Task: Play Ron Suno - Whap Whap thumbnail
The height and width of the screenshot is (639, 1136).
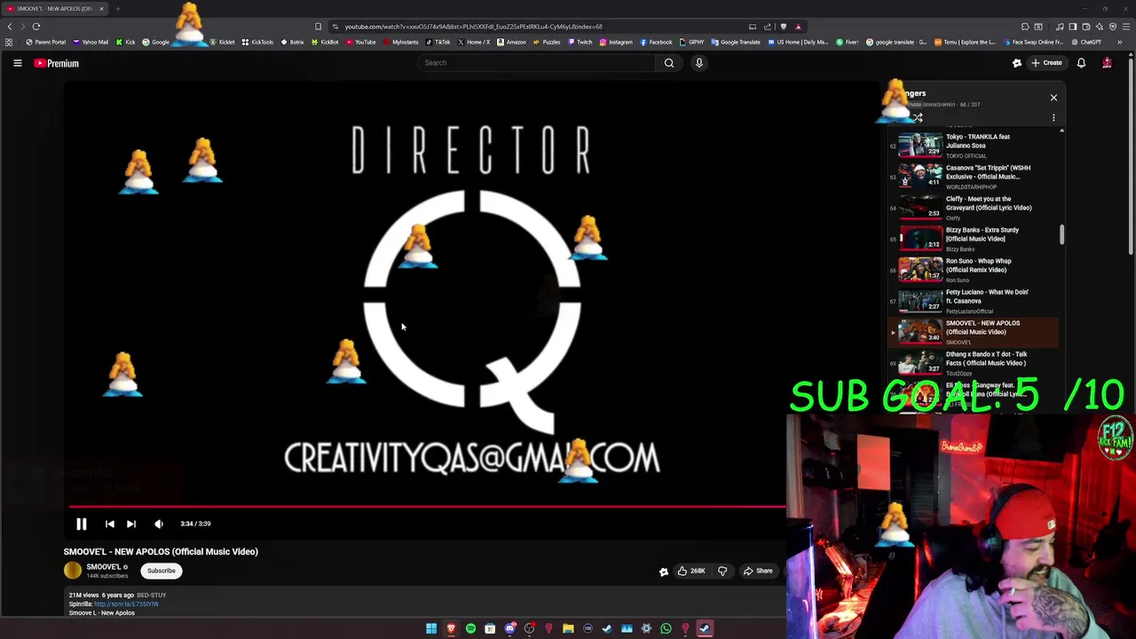Action: (x=920, y=269)
